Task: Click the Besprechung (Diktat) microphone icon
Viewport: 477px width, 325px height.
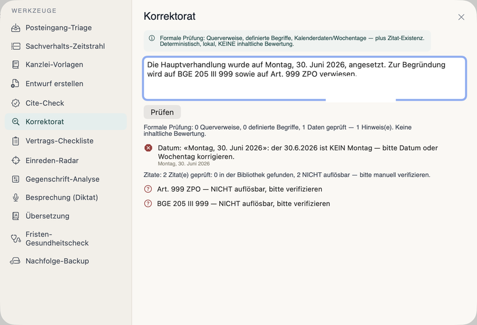Action: [16, 197]
